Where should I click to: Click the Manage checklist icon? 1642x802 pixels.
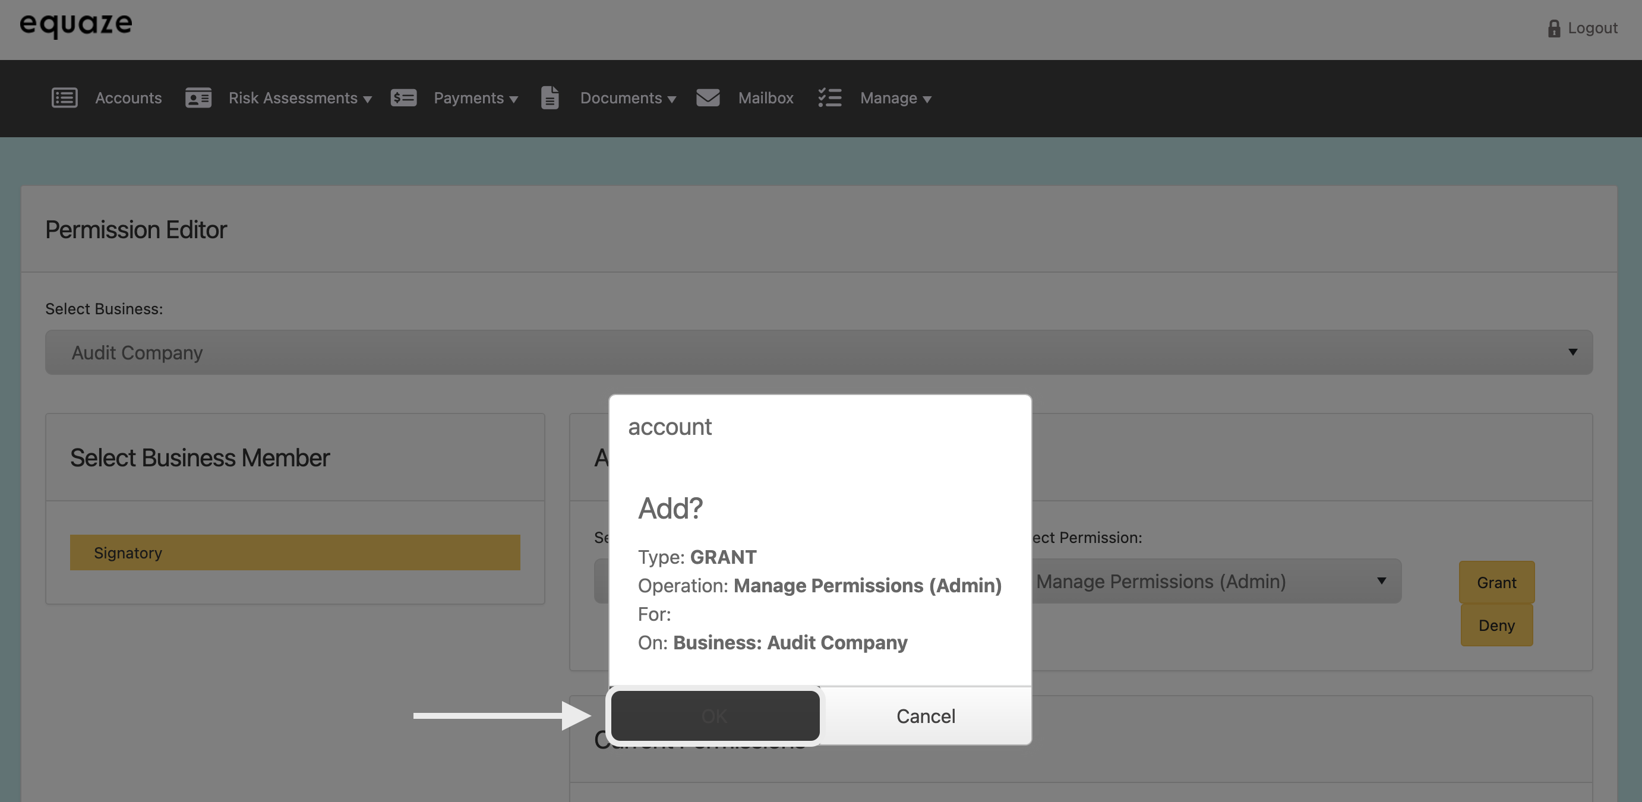(x=829, y=97)
